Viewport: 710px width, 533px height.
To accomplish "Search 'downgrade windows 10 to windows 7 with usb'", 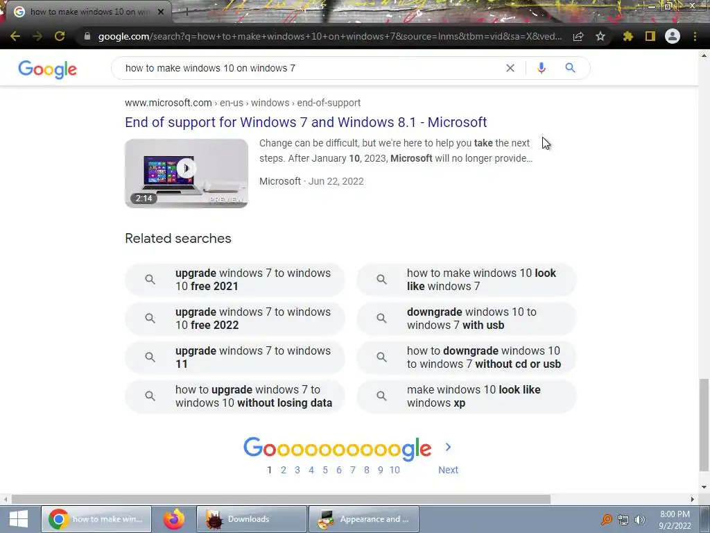I will point(467,319).
